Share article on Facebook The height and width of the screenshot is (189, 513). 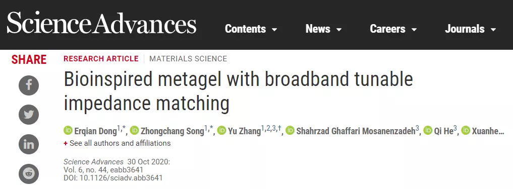click(29, 85)
